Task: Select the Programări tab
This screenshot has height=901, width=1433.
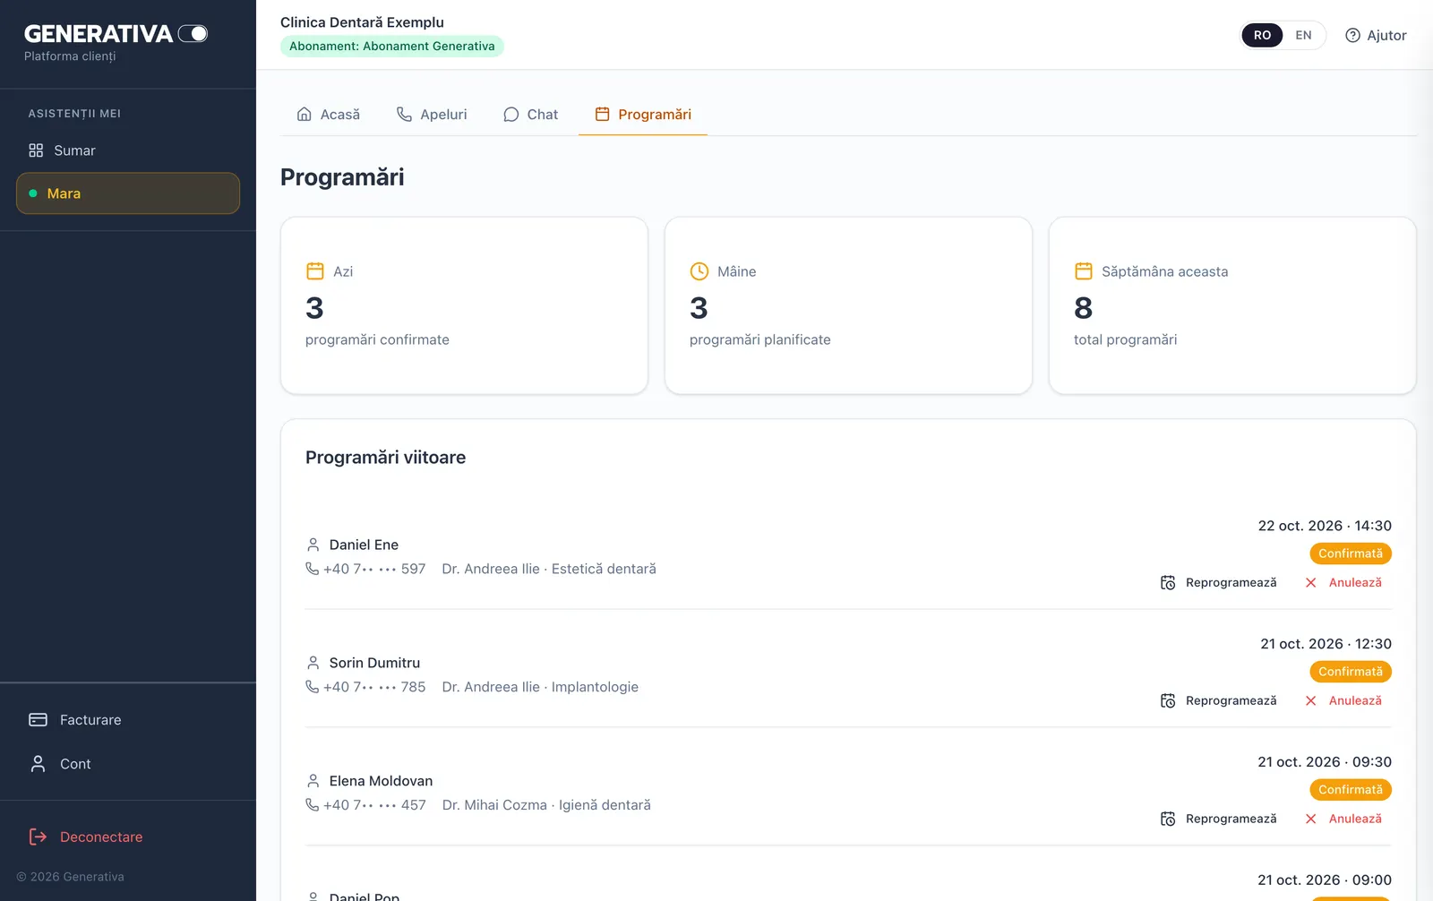Action: 643,115
